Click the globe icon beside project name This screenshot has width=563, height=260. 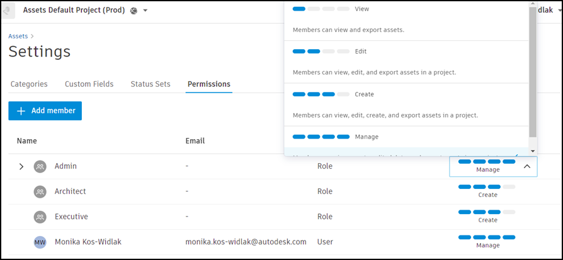click(x=134, y=11)
